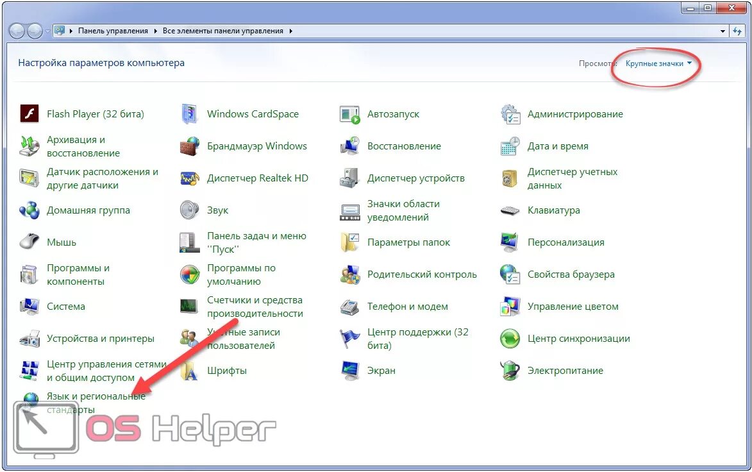Open Диспетчер устройств icon

coord(349,178)
